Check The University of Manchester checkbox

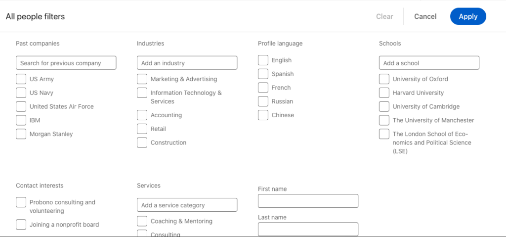[x=384, y=120]
